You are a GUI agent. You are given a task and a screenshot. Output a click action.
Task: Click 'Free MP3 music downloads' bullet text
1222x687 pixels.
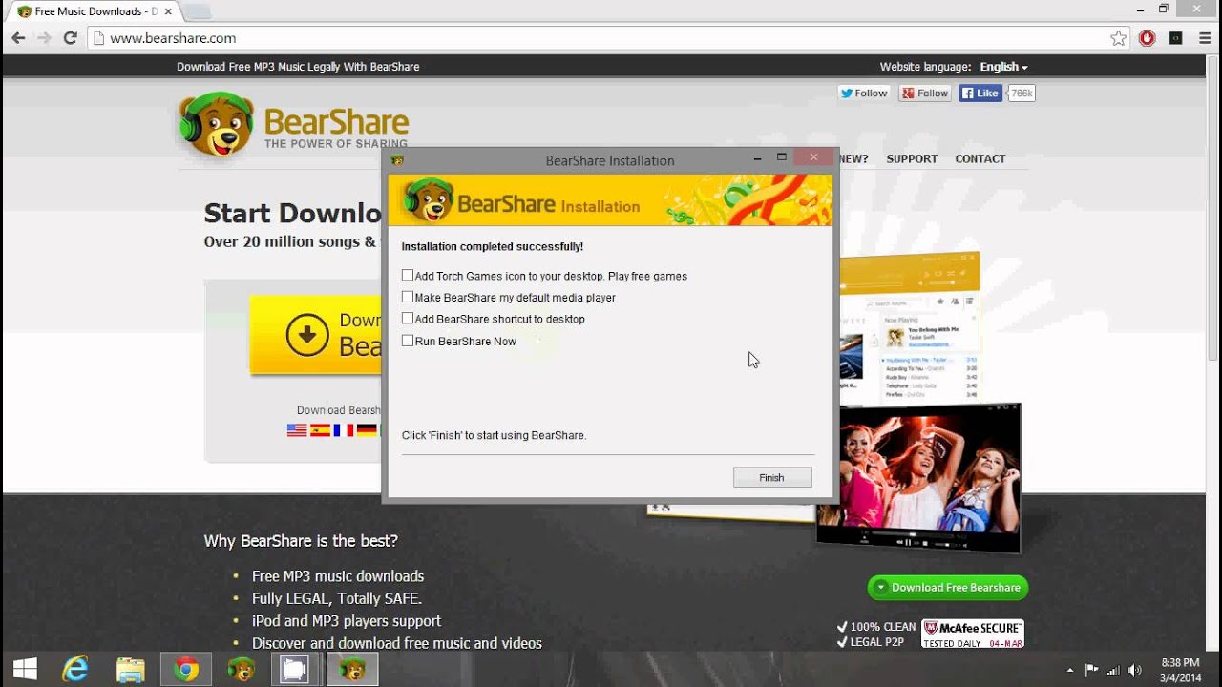(x=338, y=576)
